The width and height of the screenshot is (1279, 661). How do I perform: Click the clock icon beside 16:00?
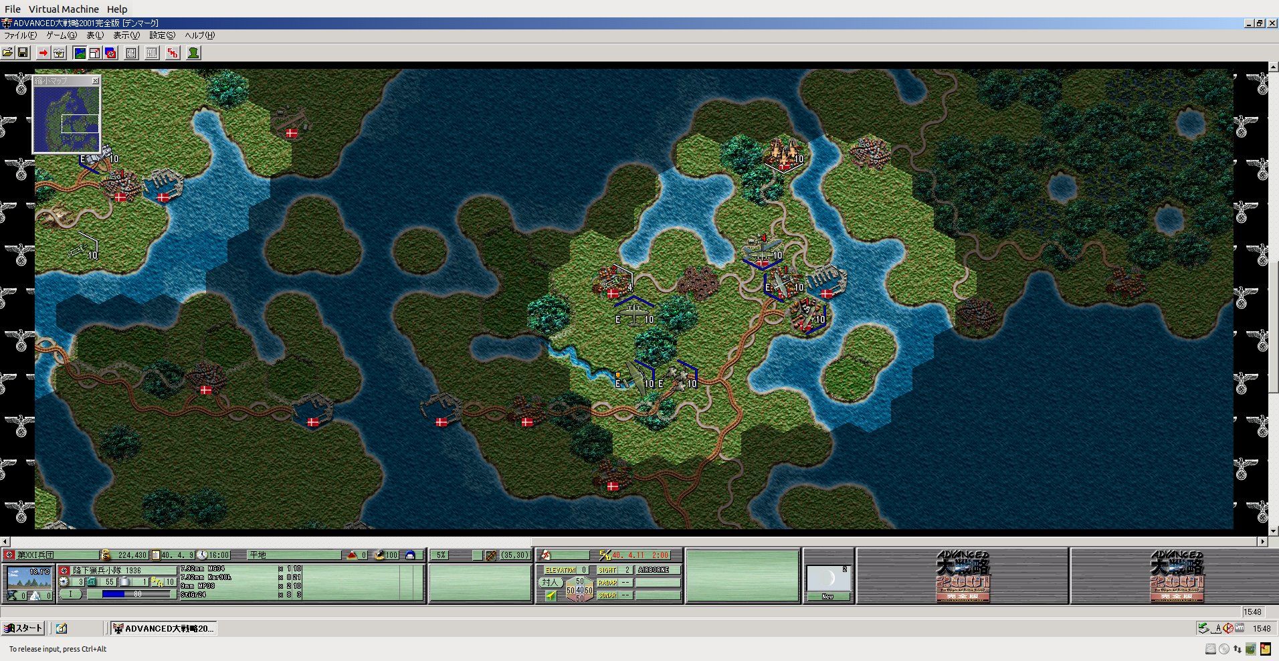pyautogui.click(x=202, y=555)
